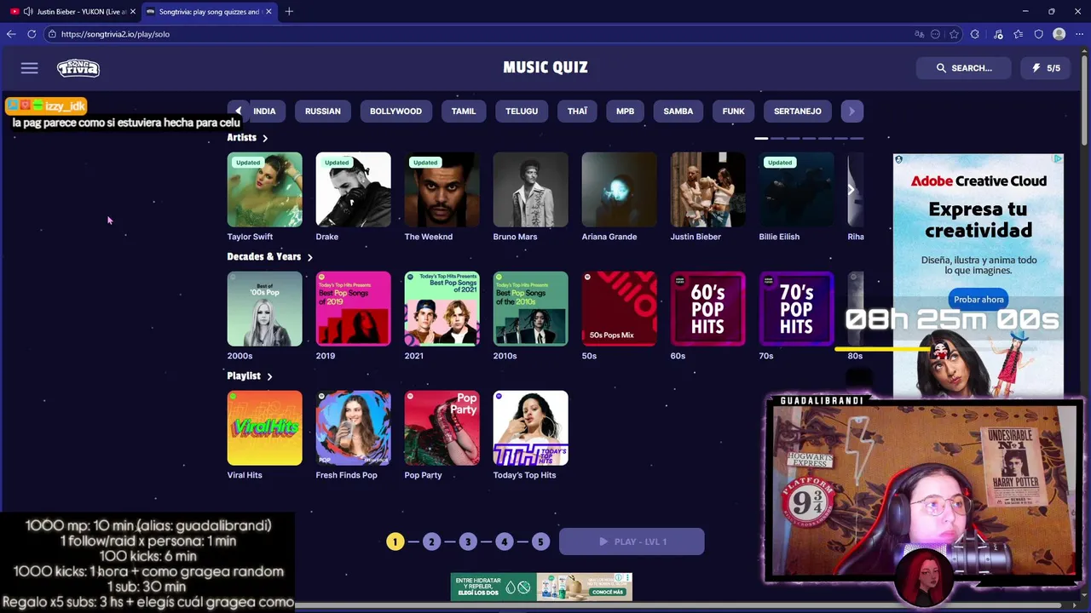Screen dimensions: 1091x613
Task: Select level 2 circle
Action: point(431,541)
